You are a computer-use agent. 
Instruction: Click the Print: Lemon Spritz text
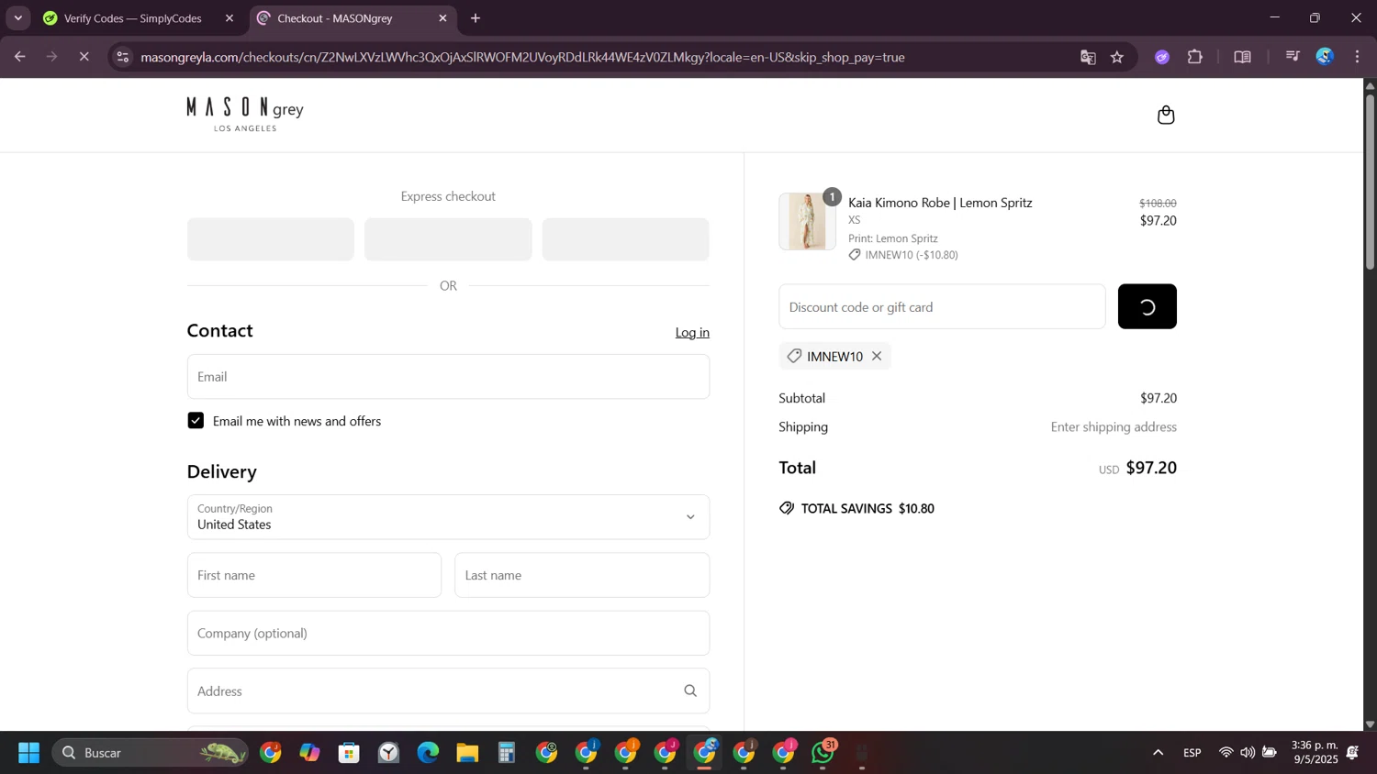tap(893, 238)
